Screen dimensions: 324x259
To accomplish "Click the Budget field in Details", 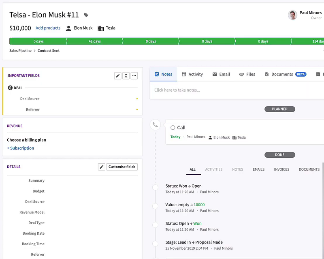I will tap(72, 191).
